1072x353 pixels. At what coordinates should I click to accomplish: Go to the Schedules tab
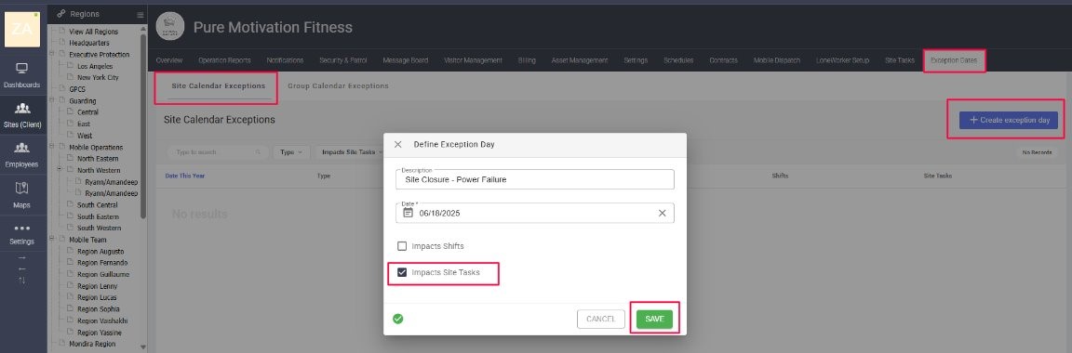click(x=679, y=60)
